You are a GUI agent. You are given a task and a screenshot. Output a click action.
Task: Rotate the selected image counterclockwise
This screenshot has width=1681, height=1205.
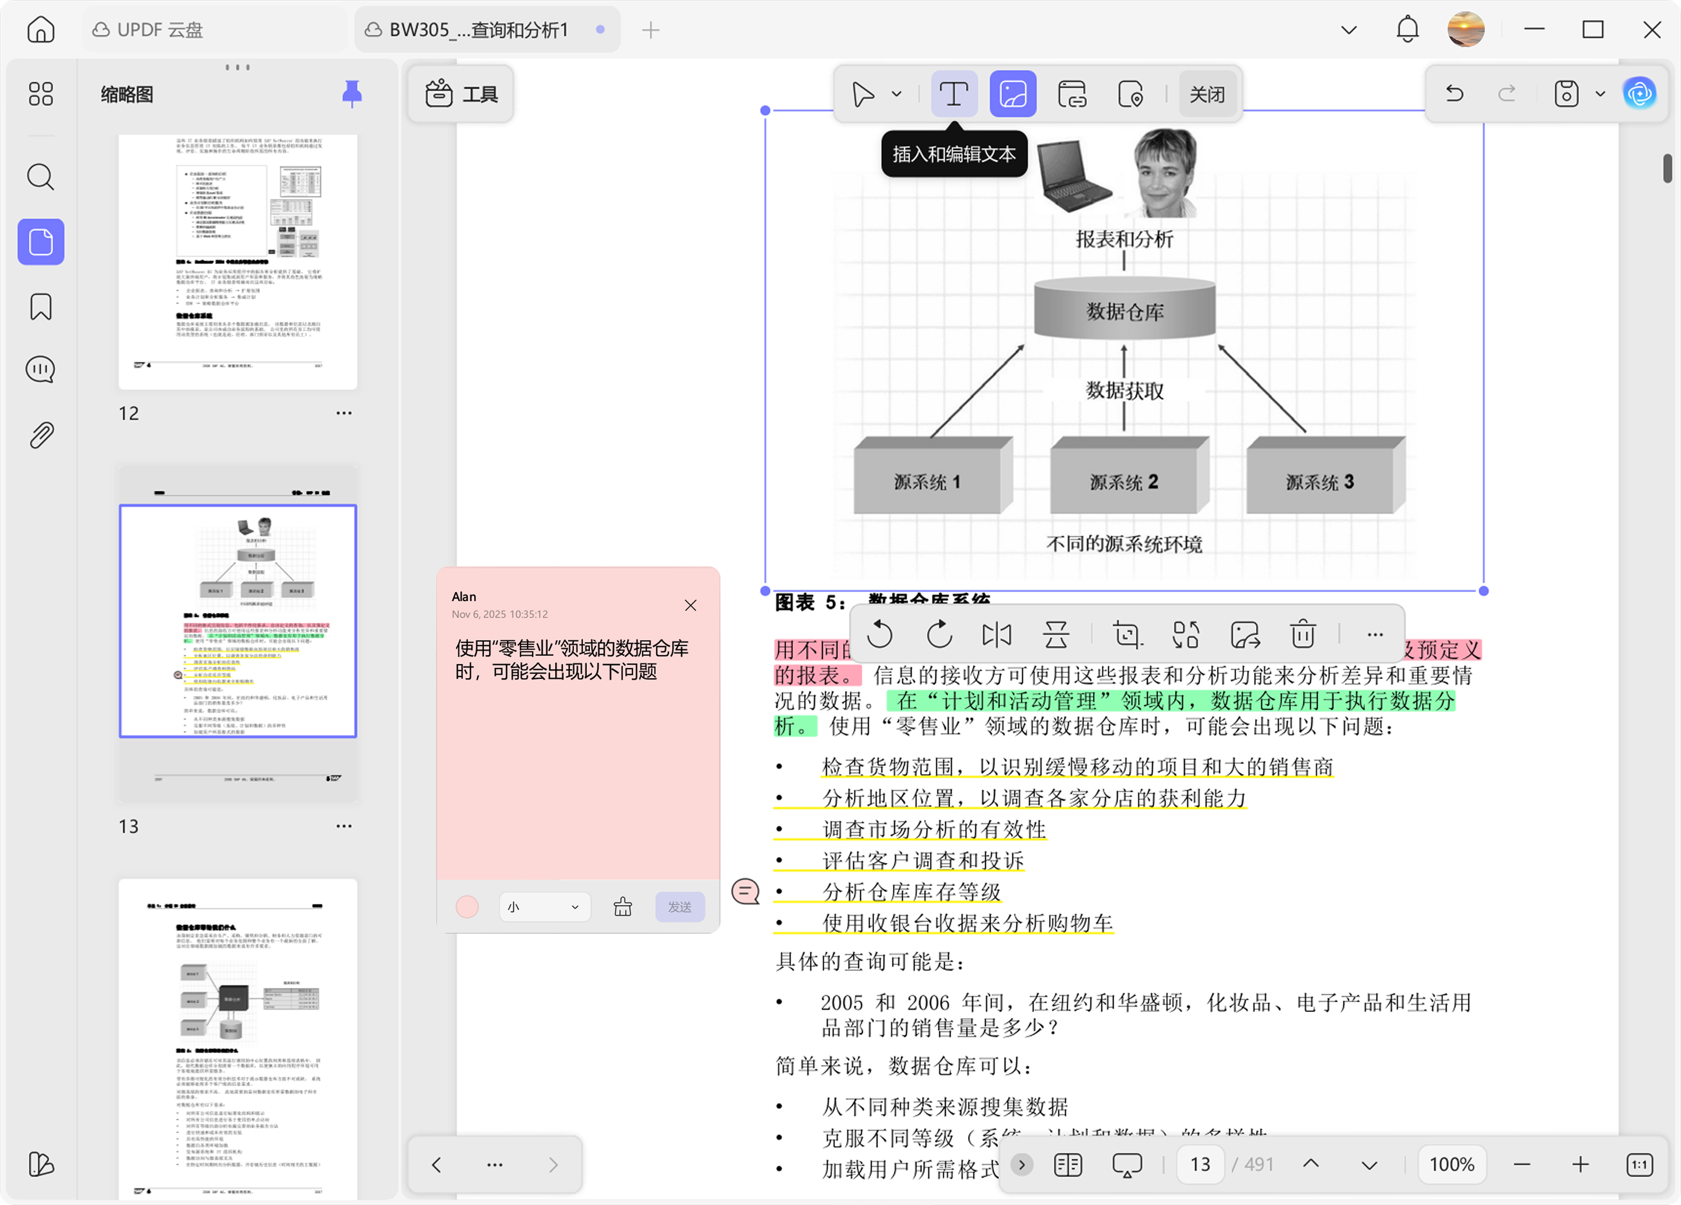click(x=880, y=635)
